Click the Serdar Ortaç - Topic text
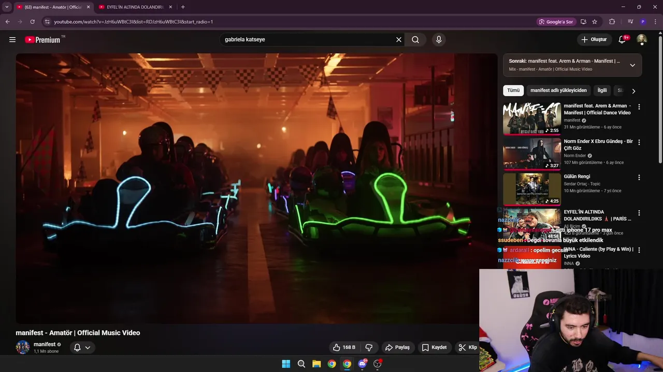The image size is (663, 372). 582,184
